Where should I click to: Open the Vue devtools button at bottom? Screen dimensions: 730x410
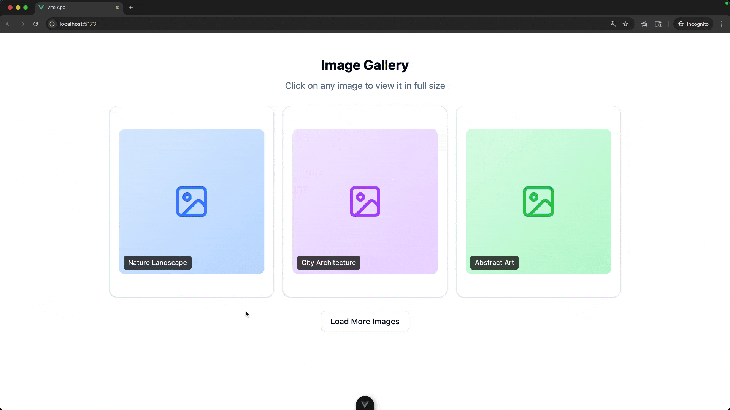coord(365,404)
